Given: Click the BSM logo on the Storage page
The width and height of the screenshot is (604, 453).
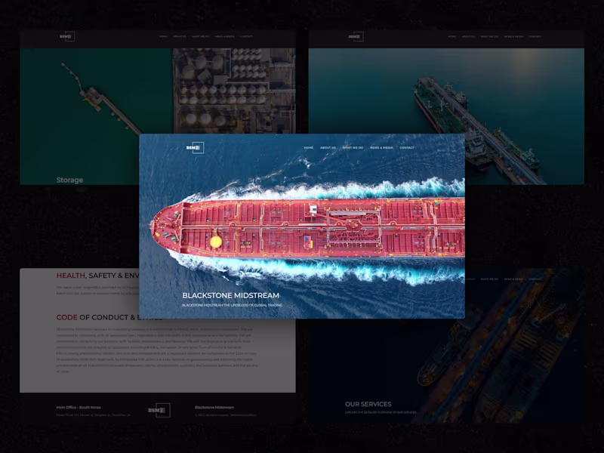Looking at the screenshot, I should [x=67, y=36].
